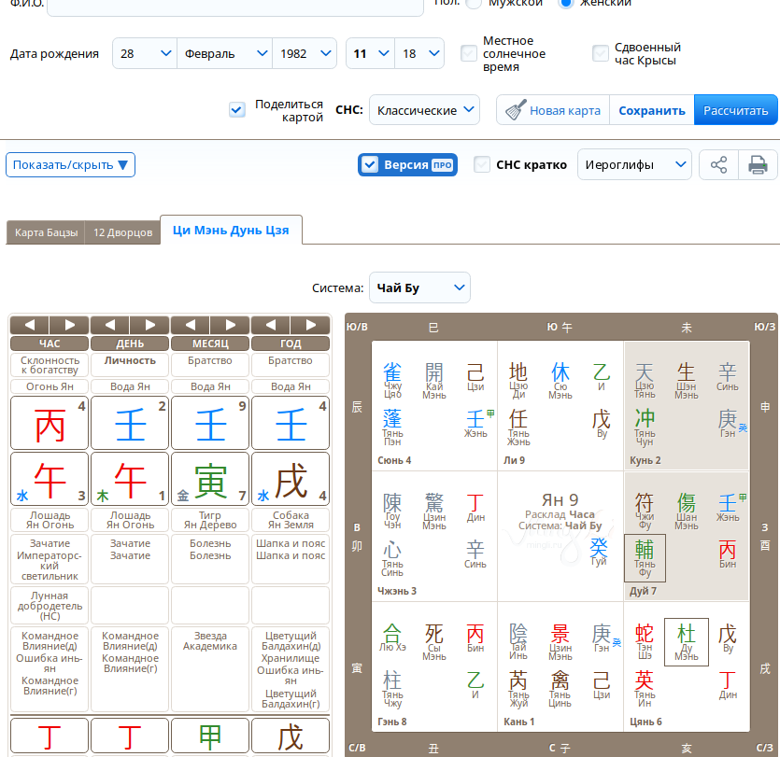Toggle Сдвоенный час Крысы checkbox

coord(601,53)
